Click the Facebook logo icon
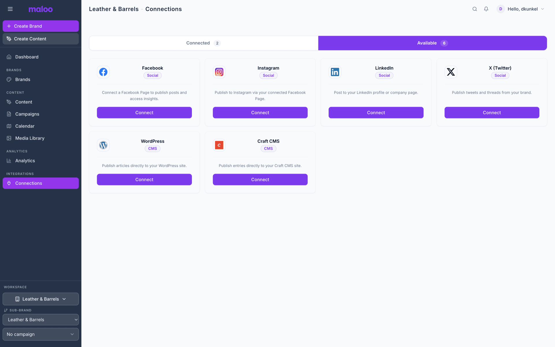This screenshot has height=347, width=555. point(103,72)
